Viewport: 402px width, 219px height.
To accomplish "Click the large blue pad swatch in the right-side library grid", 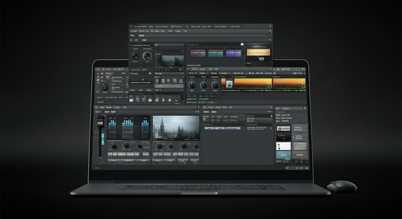I will pos(284,155).
